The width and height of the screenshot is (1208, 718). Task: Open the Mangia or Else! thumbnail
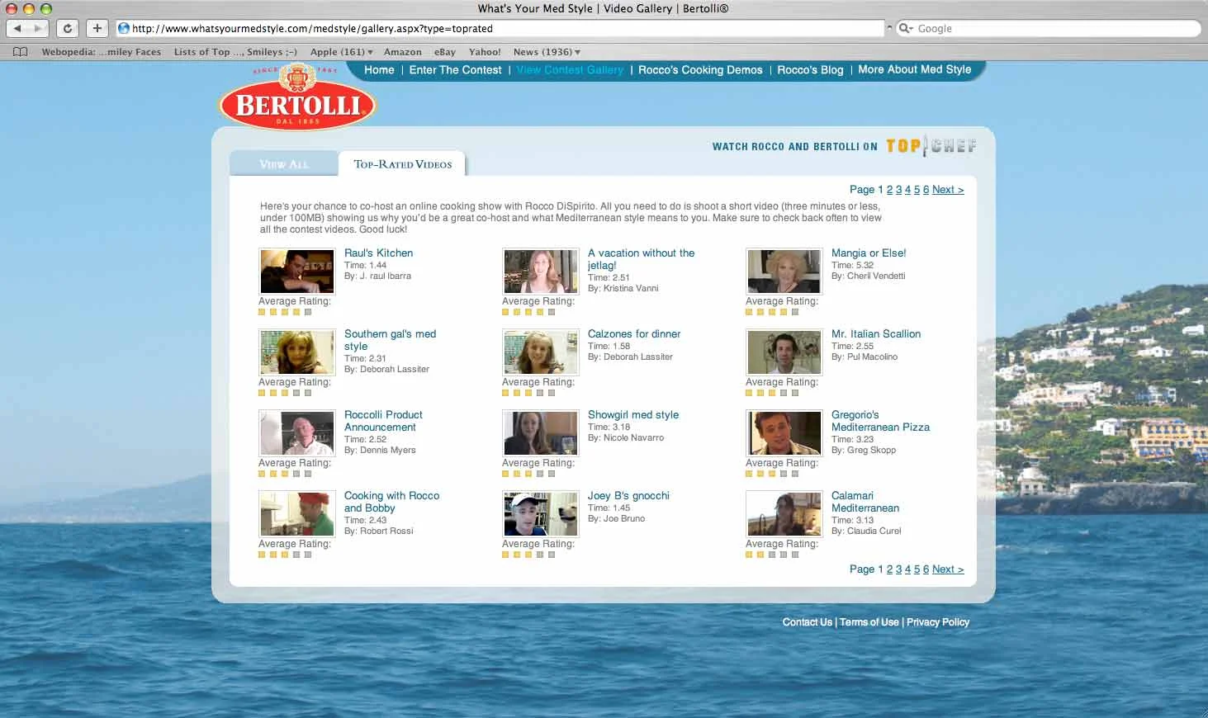(x=784, y=272)
